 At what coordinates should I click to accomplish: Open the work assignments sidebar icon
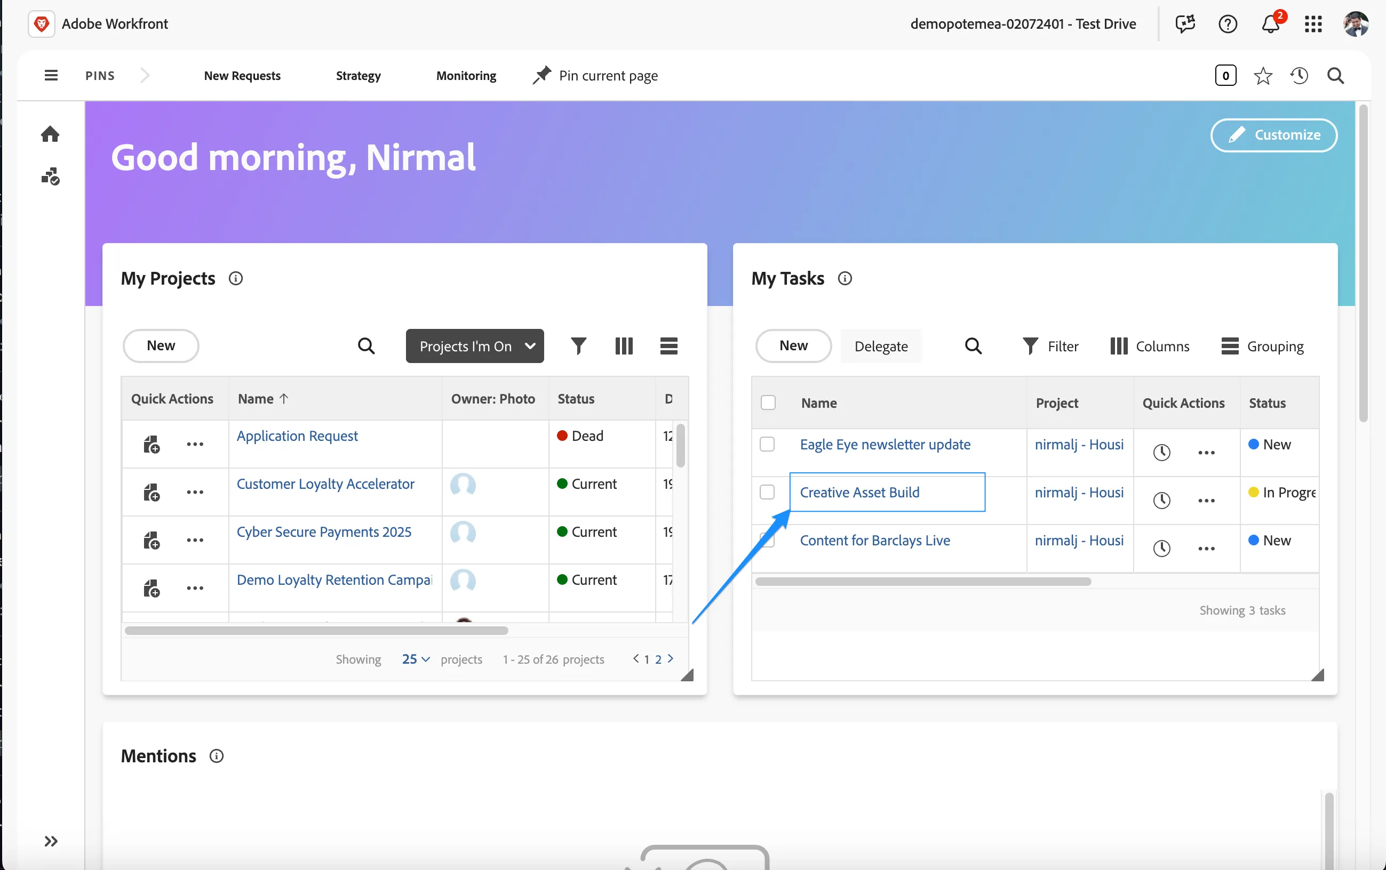pos(50,176)
